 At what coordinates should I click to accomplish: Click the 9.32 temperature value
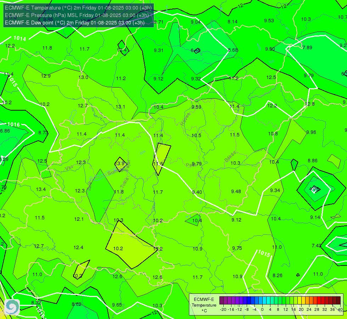(x=196, y=79)
